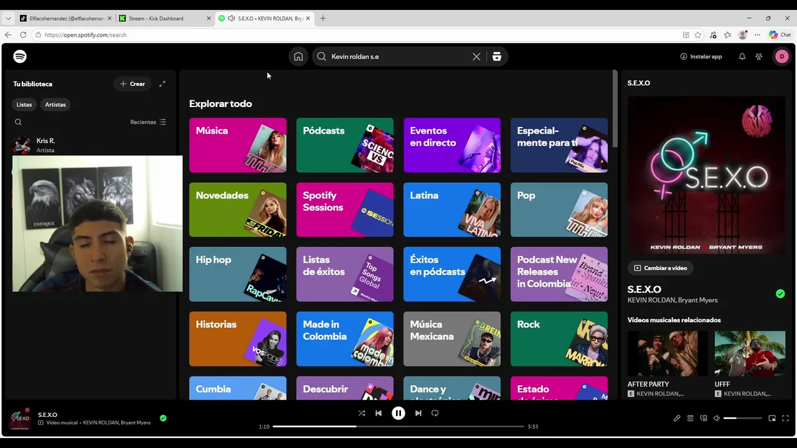Open Kris R. artist entry

[90, 145]
